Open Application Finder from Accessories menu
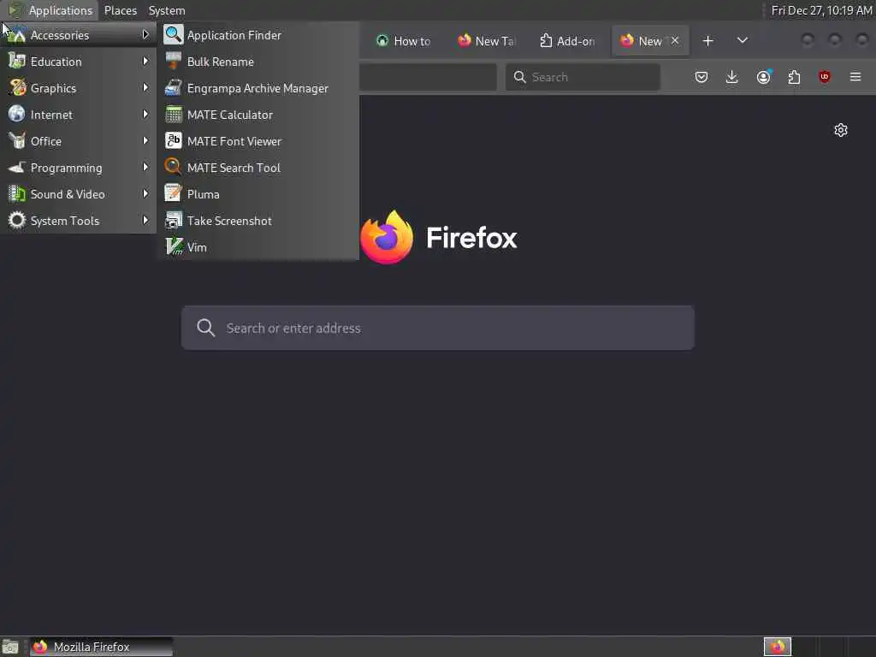The image size is (876, 657). tap(257, 34)
